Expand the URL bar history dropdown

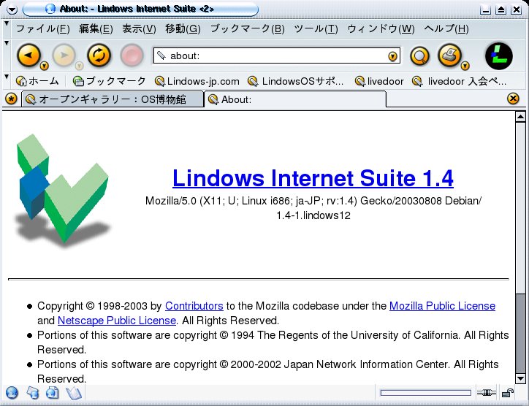tap(392, 56)
